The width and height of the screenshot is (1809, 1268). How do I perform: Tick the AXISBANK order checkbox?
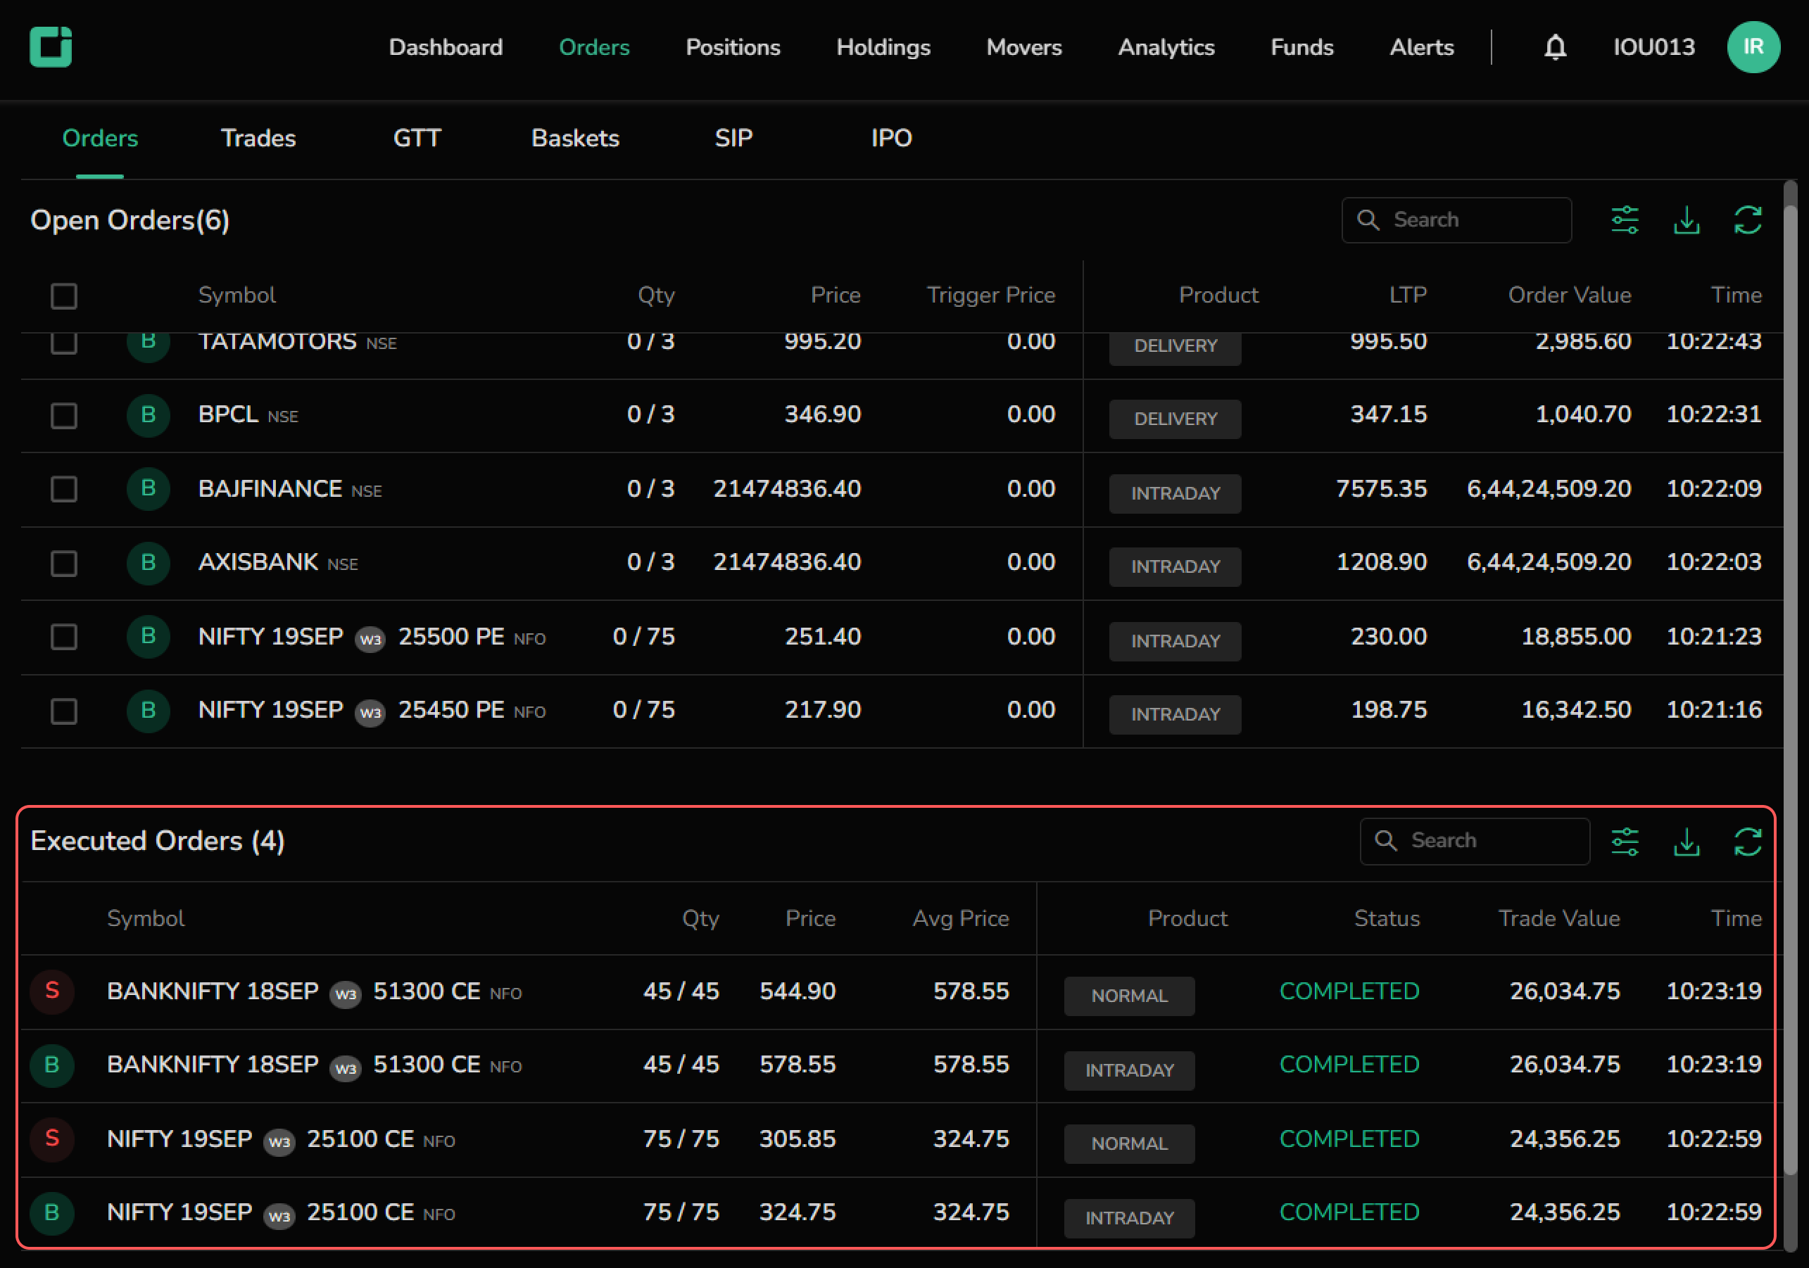click(x=64, y=563)
